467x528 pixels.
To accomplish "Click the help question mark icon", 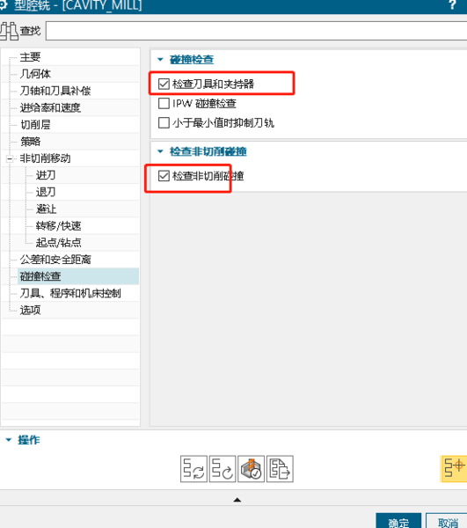I will coord(453,5).
